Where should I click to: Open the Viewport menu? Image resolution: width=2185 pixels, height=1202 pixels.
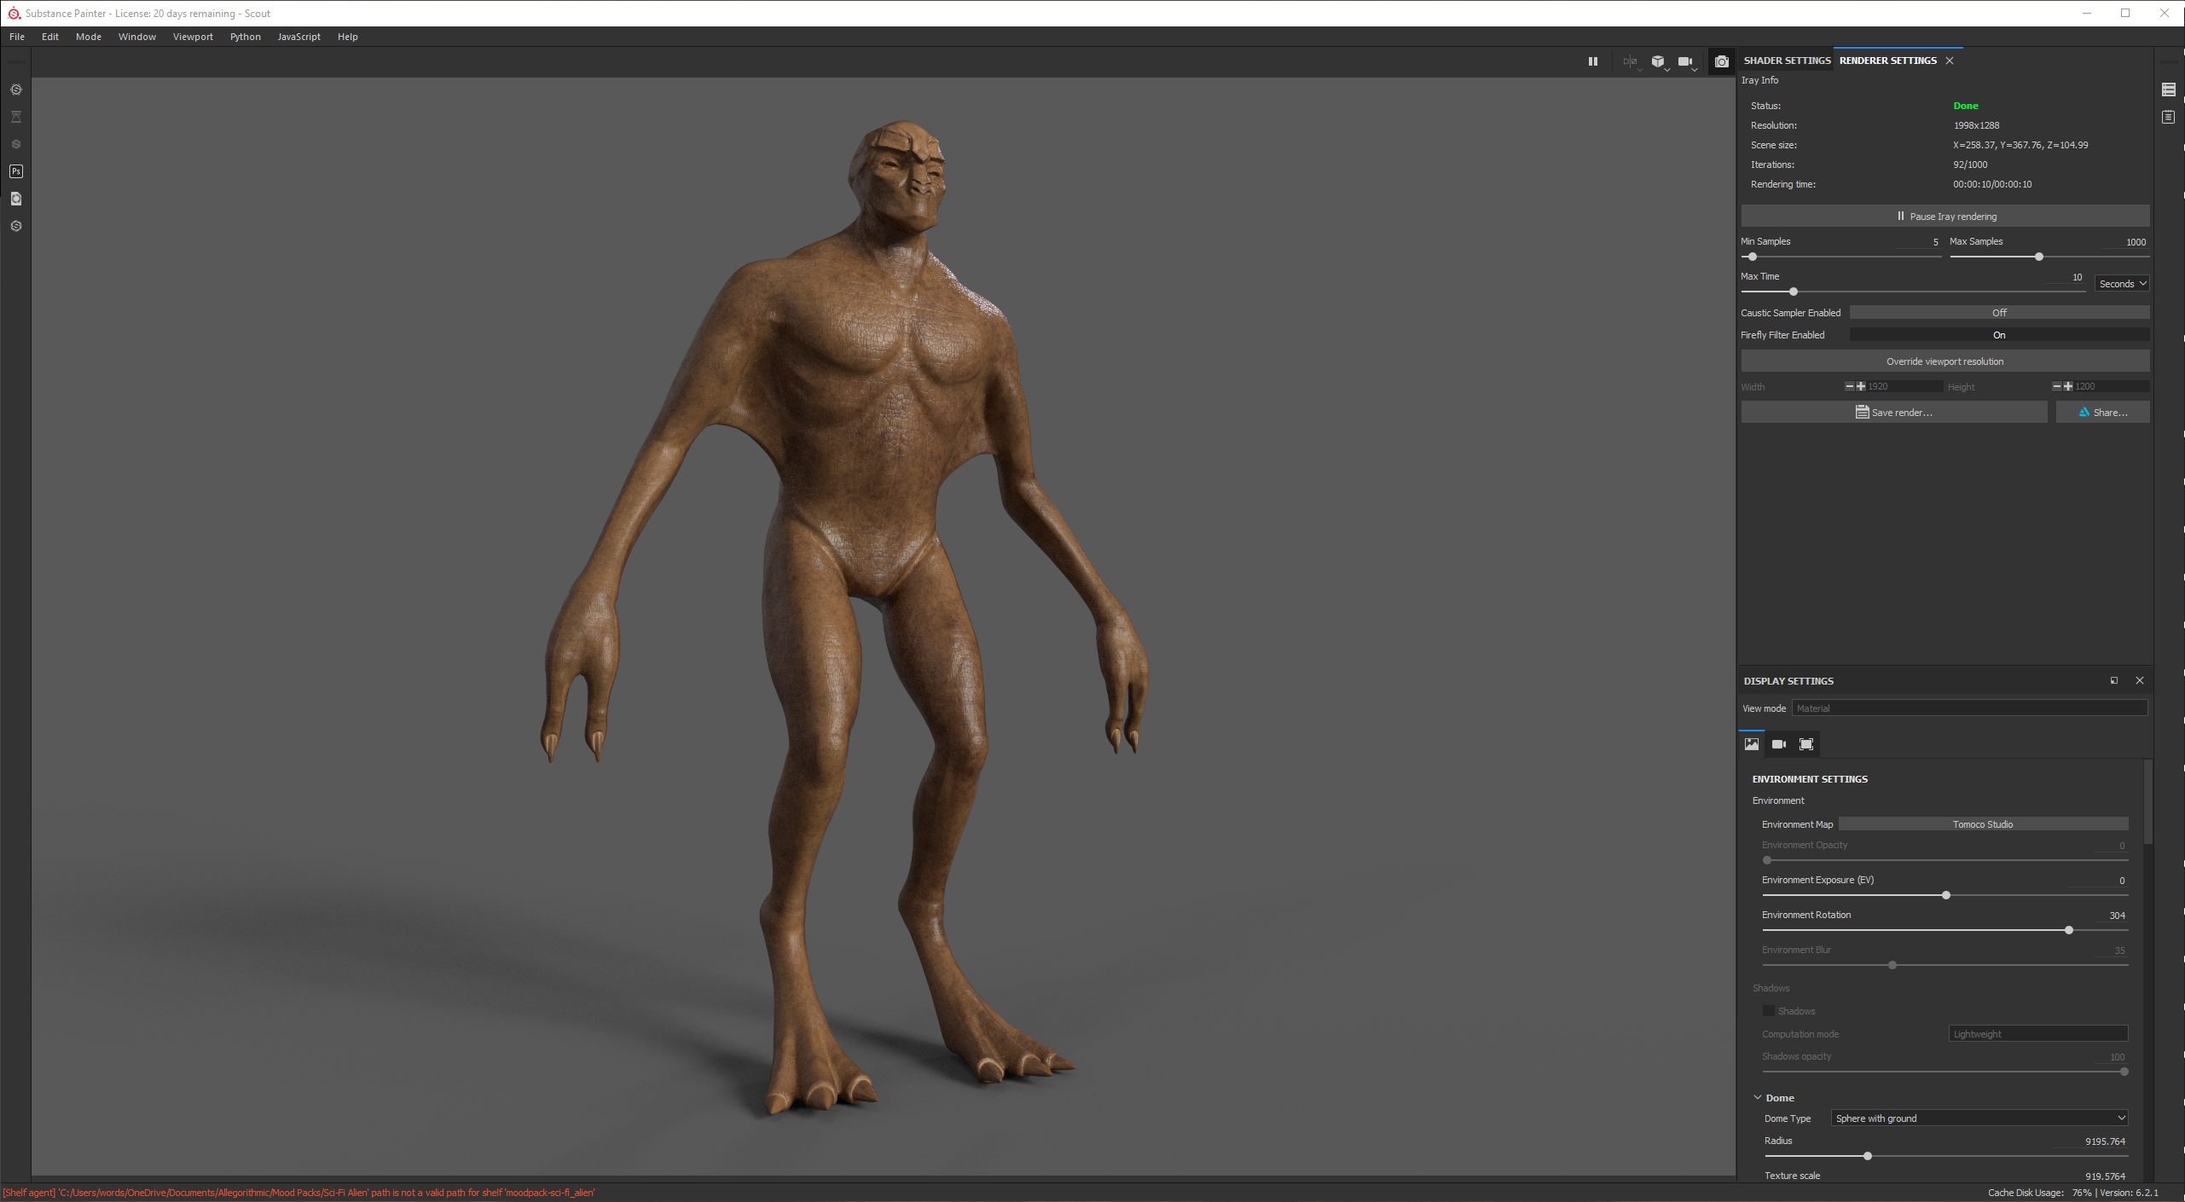tap(193, 37)
